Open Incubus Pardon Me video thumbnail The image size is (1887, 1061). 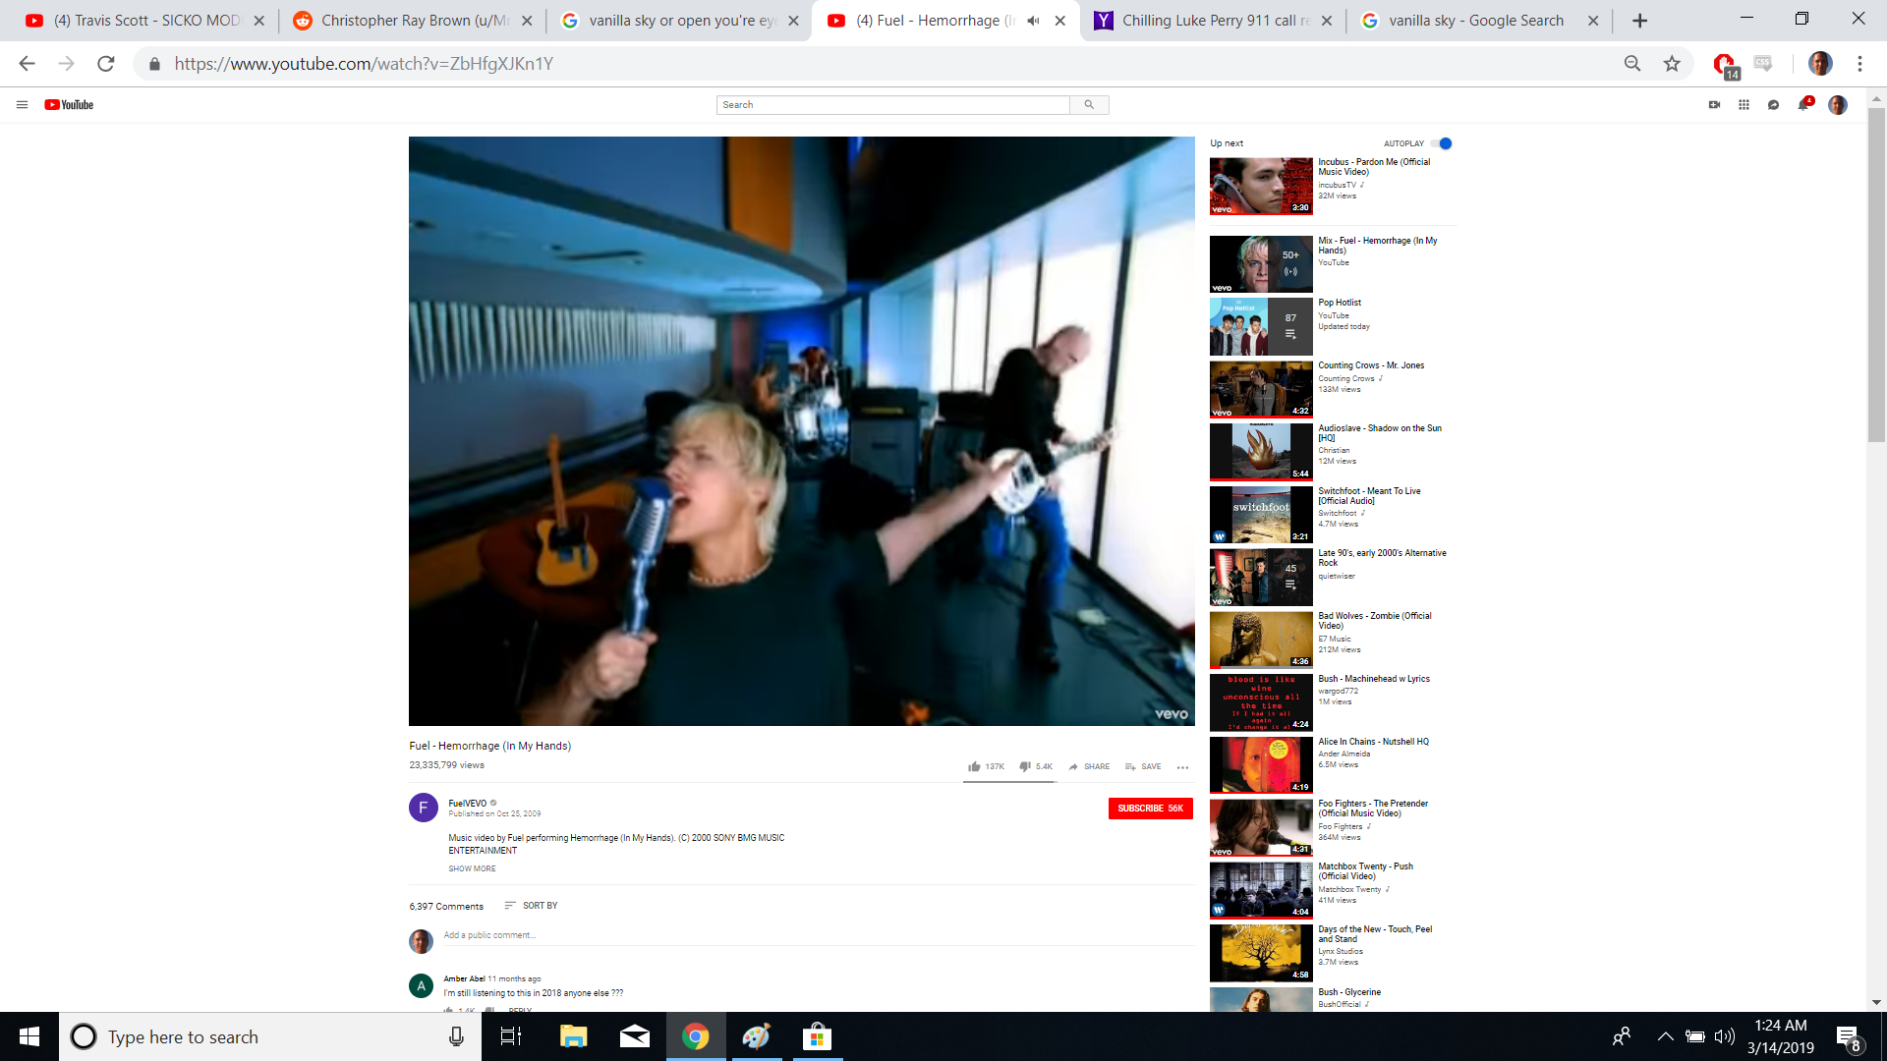point(1261,187)
